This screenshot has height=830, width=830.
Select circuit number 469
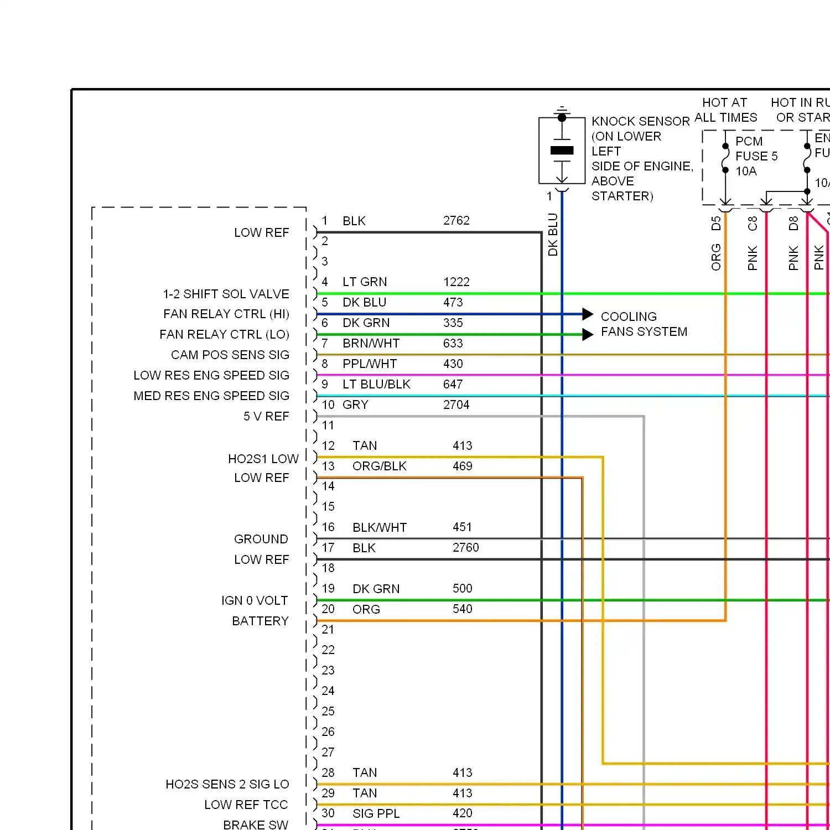pyautogui.click(x=463, y=466)
